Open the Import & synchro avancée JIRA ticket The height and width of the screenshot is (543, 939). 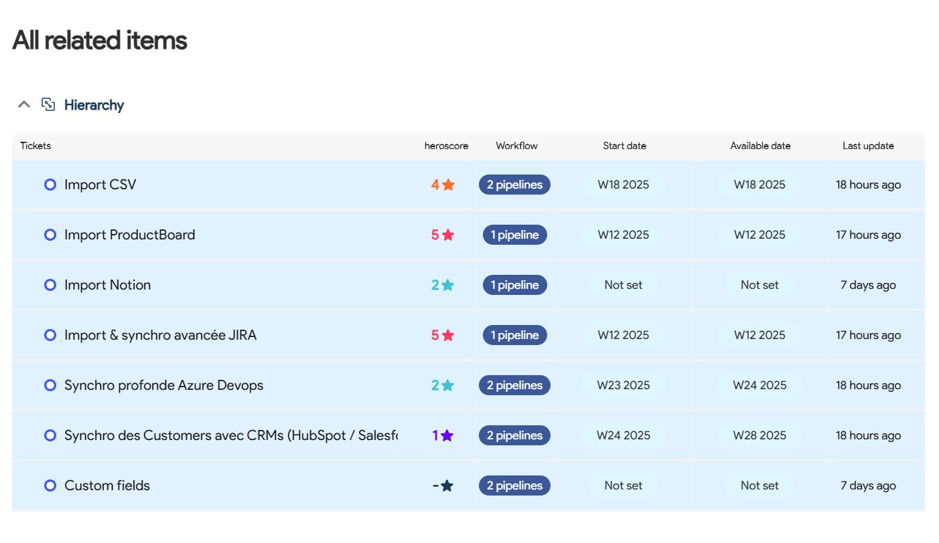pos(161,335)
